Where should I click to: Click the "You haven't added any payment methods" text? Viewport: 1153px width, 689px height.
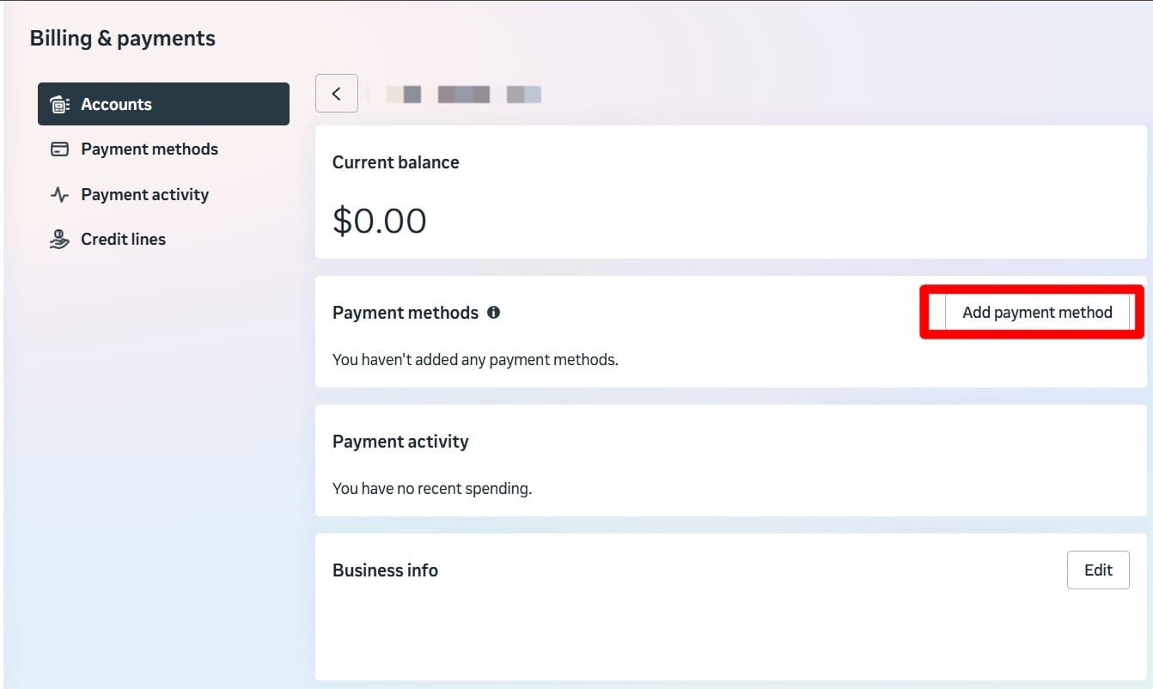pos(475,360)
